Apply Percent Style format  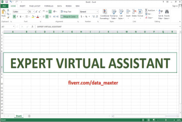86,16
